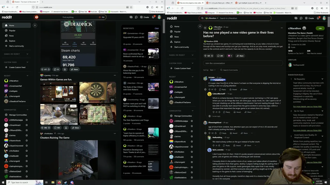Click Create in right Reddit window
This screenshot has height=185, width=330.
click(310, 18)
